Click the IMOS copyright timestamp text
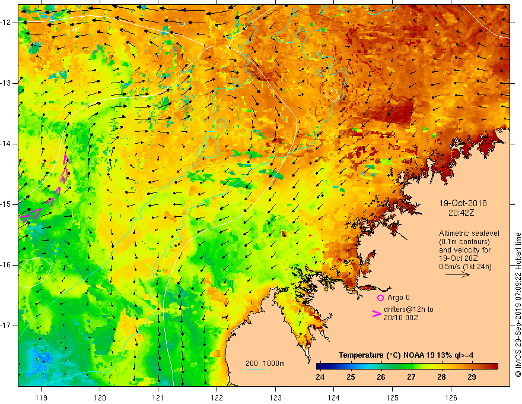522x404 pixels. 518,305
